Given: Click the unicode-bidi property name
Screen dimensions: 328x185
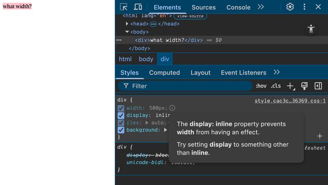Looking at the screenshot, I should coord(145,162).
